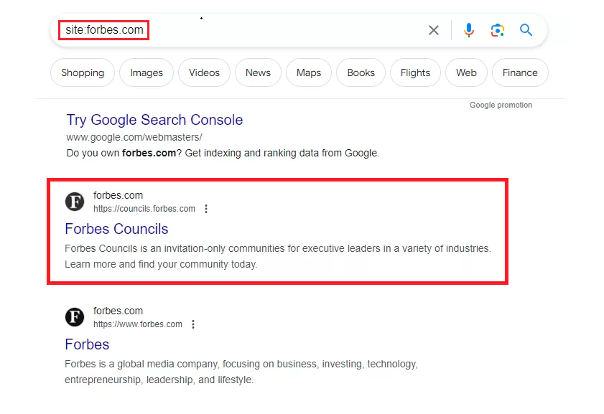Switch to the Flights filter
The image size is (604, 414).
point(415,72)
